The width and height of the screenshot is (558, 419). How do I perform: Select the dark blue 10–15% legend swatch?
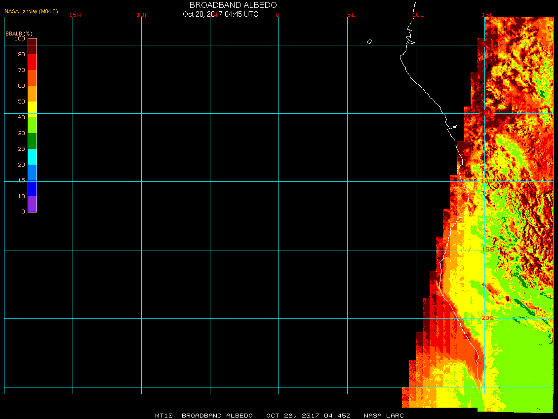(32, 188)
